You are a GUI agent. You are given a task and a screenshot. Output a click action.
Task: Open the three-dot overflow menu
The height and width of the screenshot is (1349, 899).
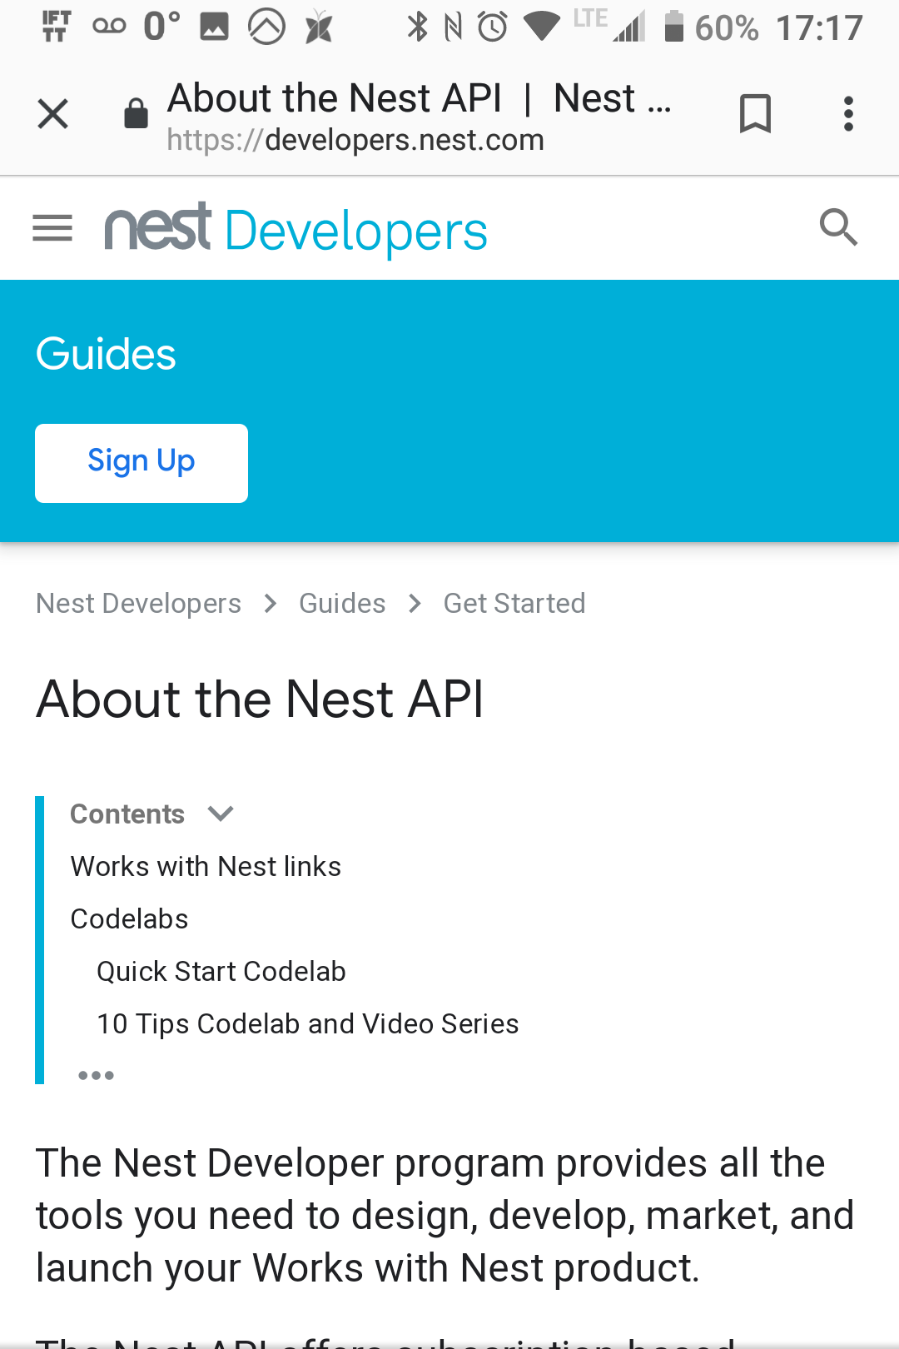pyautogui.click(x=848, y=113)
